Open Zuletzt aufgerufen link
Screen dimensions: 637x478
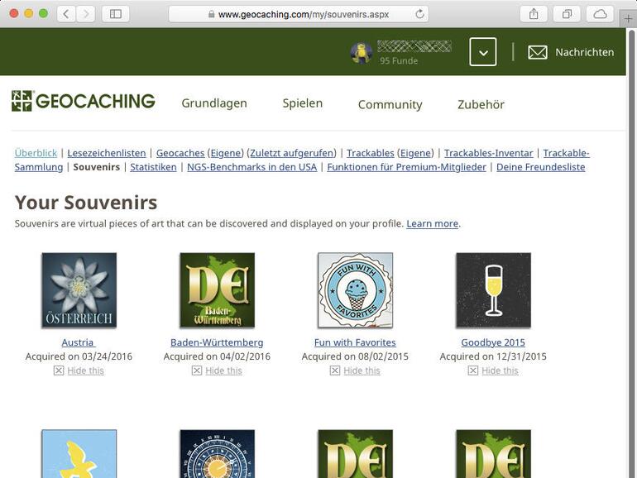click(x=293, y=153)
